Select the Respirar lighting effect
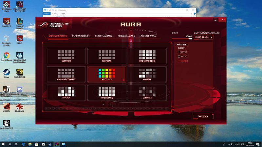 point(107,56)
